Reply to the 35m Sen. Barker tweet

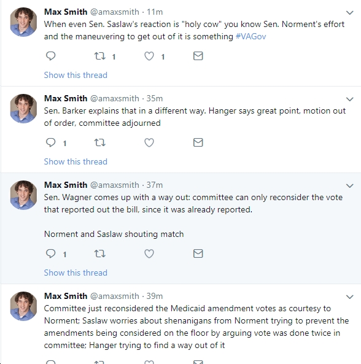[x=50, y=142]
